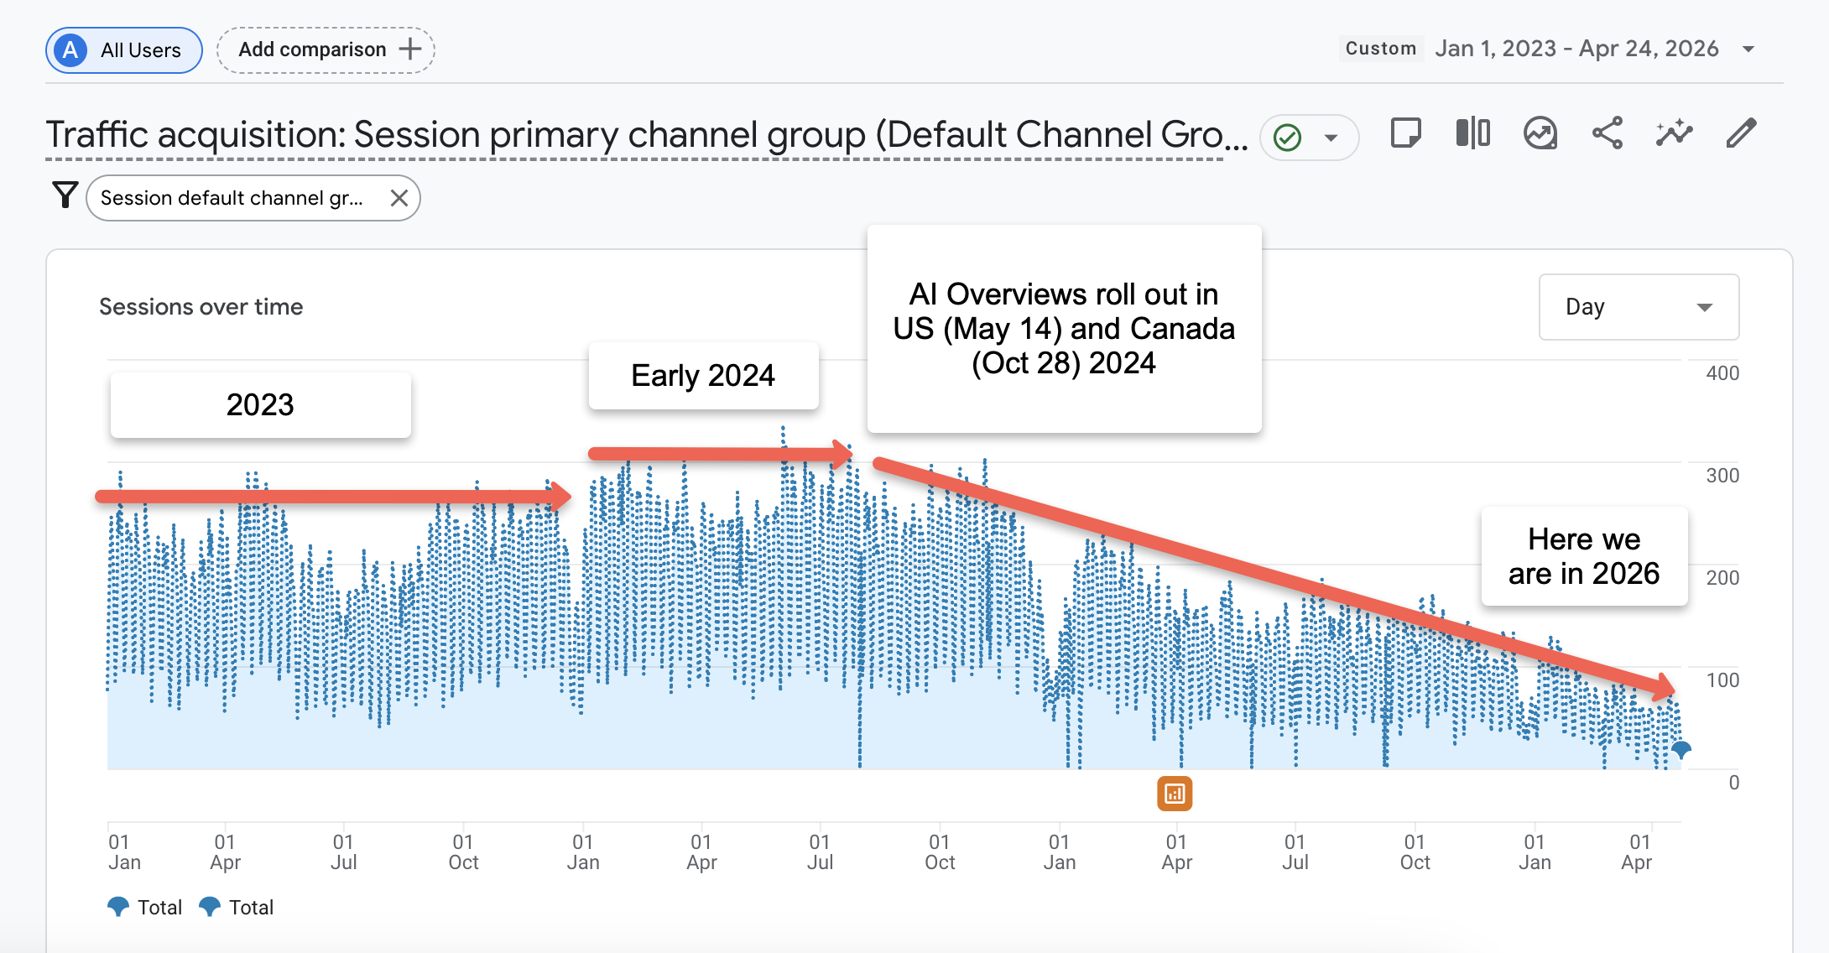Image resolution: width=1829 pixels, height=953 pixels.
Task: Click the All Users segment badge icon
Action: click(x=70, y=49)
